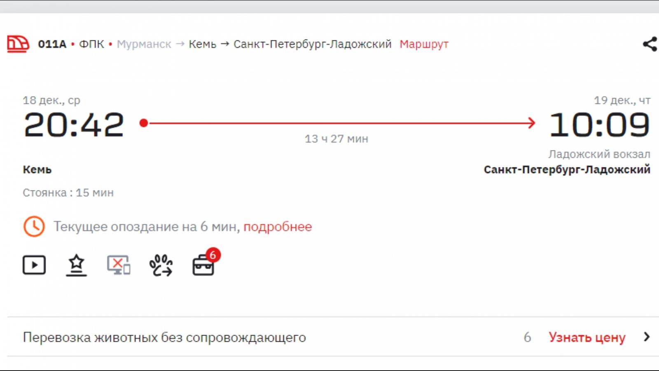Click the red RZD train logo
The image size is (659, 371).
tap(18, 44)
